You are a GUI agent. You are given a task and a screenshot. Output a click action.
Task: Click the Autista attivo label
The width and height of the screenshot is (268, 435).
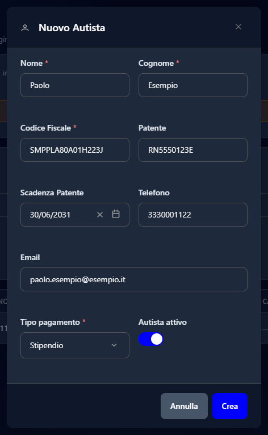pyautogui.click(x=162, y=322)
